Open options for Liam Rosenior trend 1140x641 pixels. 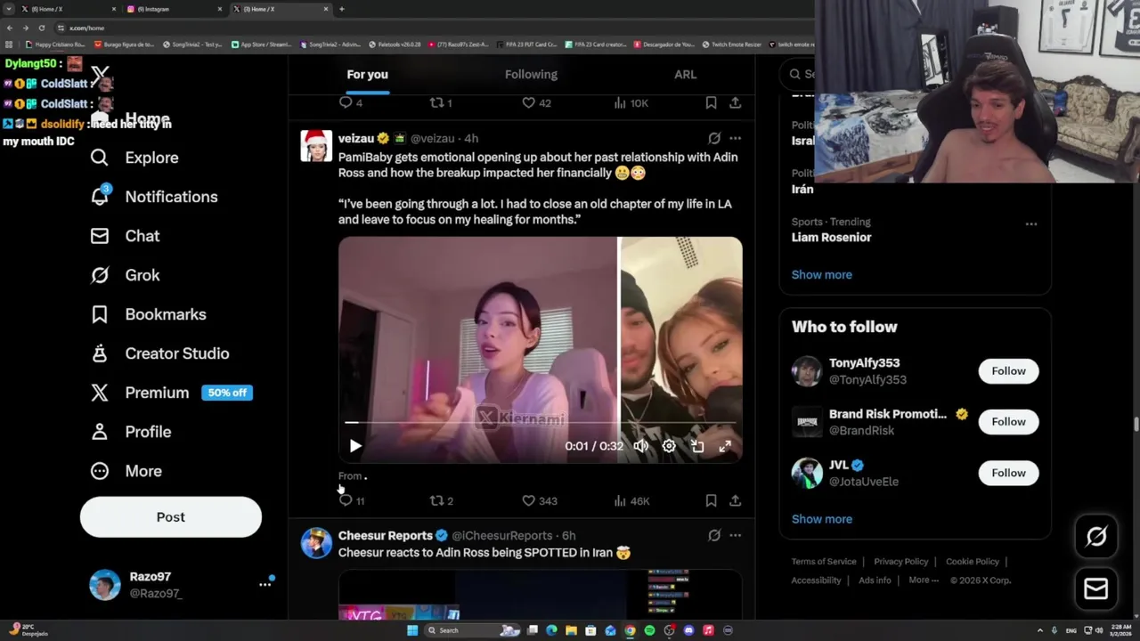pos(1030,223)
